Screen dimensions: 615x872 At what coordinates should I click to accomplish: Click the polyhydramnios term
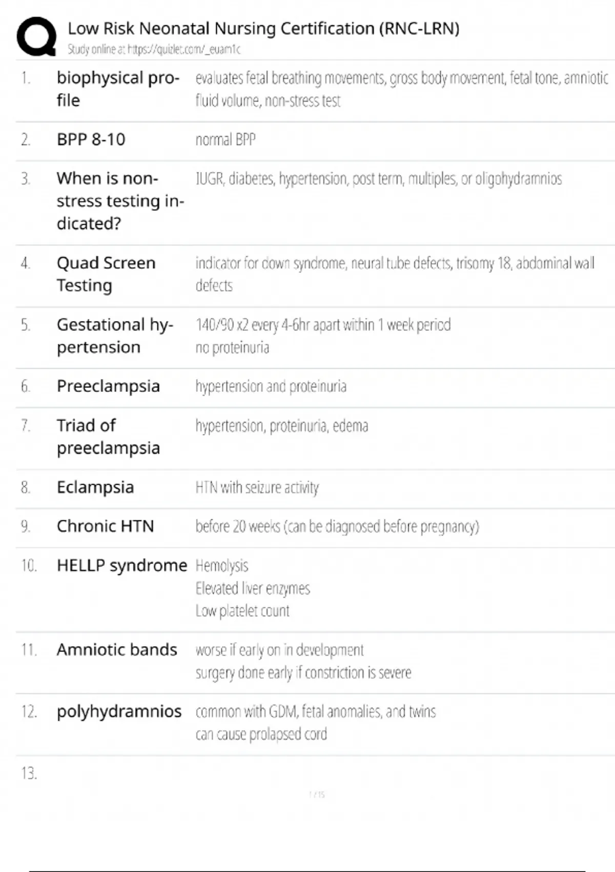pyautogui.click(x=119, y=711)
